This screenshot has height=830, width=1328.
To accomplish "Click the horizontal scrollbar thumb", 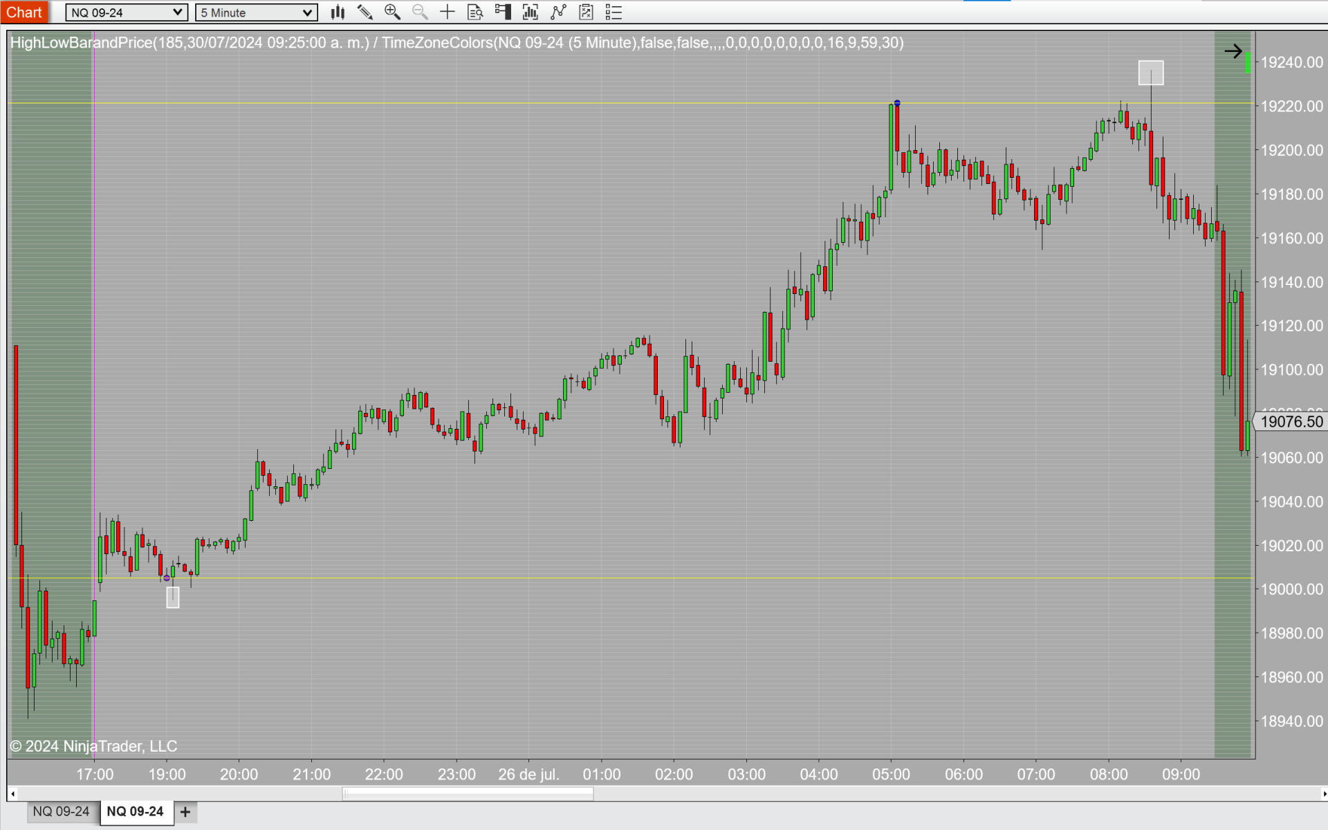I will (x=468, y=793).
